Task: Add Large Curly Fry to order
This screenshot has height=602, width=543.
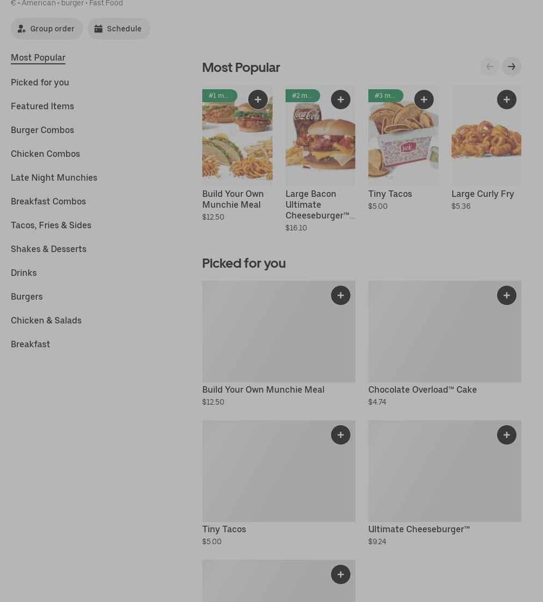Action: click(506, 100)
